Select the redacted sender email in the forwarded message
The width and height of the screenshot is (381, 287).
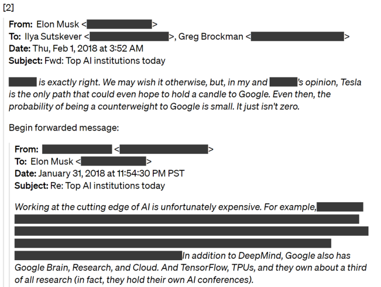[164, 150]
